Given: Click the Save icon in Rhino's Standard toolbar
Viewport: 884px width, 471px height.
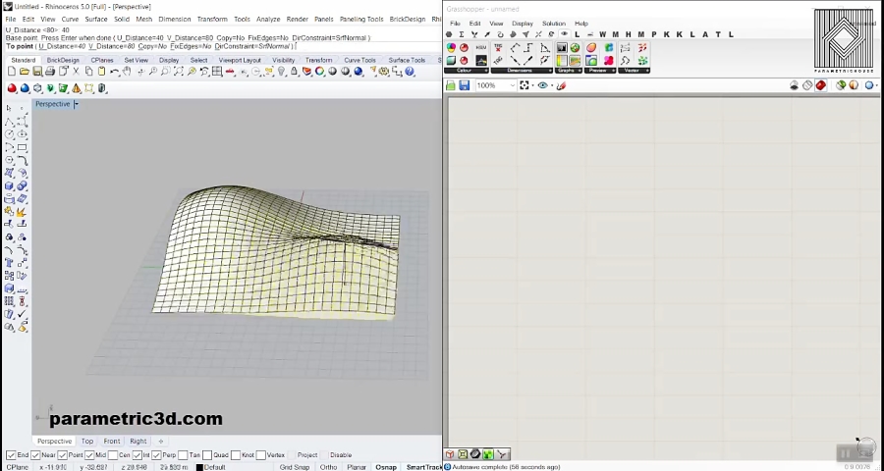Looking at the screenshot, I should pos(37,72).
